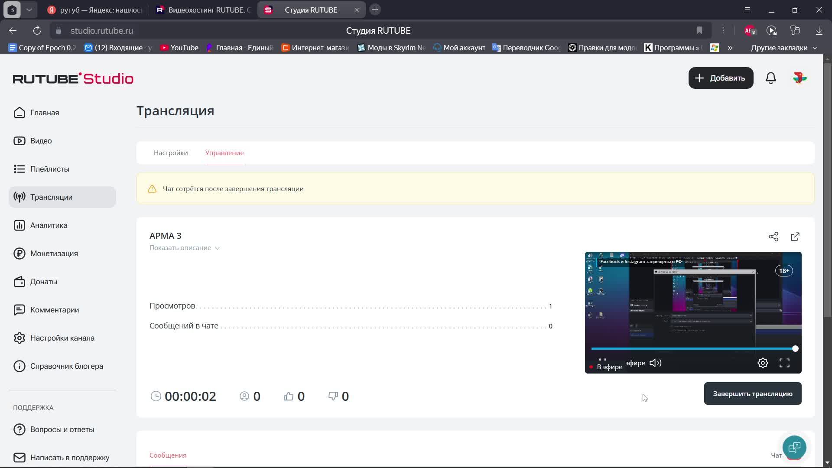The image size is (832, 468).
Task: Show more bookmarks chevron
Action: click(x=730, y=48)
